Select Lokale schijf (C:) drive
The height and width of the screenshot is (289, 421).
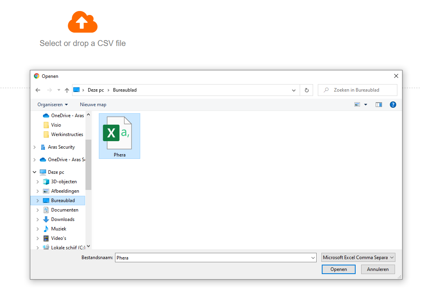pyautogui.click(x=64, y=247)
